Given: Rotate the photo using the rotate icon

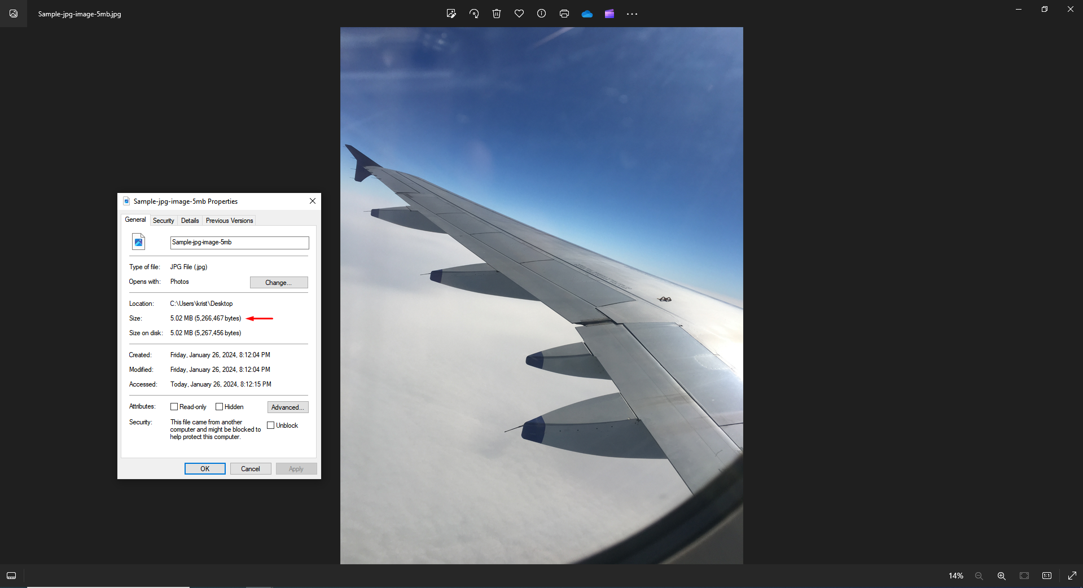Looking at the screenshot, I should click(x=474, y=14).
